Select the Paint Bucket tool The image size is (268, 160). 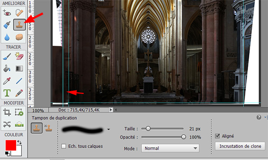coord(7,68)
